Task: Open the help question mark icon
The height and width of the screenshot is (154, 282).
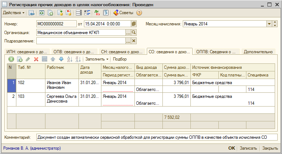Action: coord(139,13)
